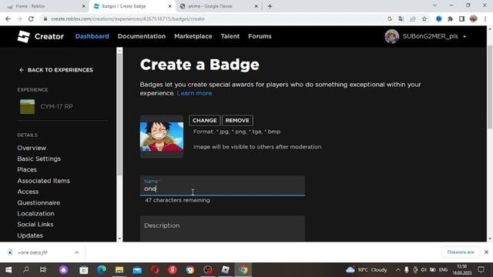
Task: Open Roblox Studio from the taskbar
Action: pyautogui.click(x=226, y=270)
